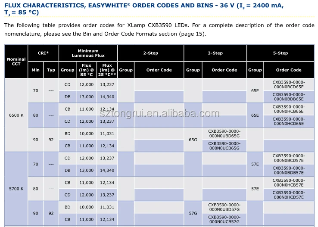Click 'Order Code' header under 3-Step

point(224,70)
